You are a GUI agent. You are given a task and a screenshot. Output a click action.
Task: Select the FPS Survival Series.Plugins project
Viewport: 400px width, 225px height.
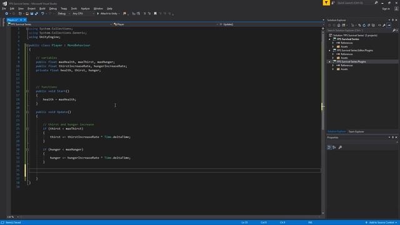351,62
